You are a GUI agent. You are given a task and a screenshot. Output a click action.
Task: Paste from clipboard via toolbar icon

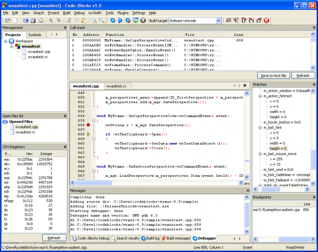click(83, 20)
